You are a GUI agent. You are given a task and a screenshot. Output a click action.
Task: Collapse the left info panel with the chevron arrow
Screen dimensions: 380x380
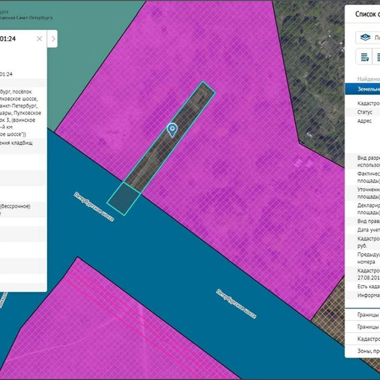(53, 39)
